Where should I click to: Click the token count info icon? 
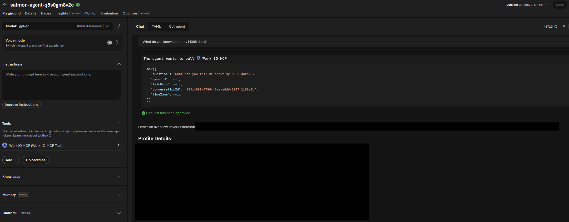(556, 27)
